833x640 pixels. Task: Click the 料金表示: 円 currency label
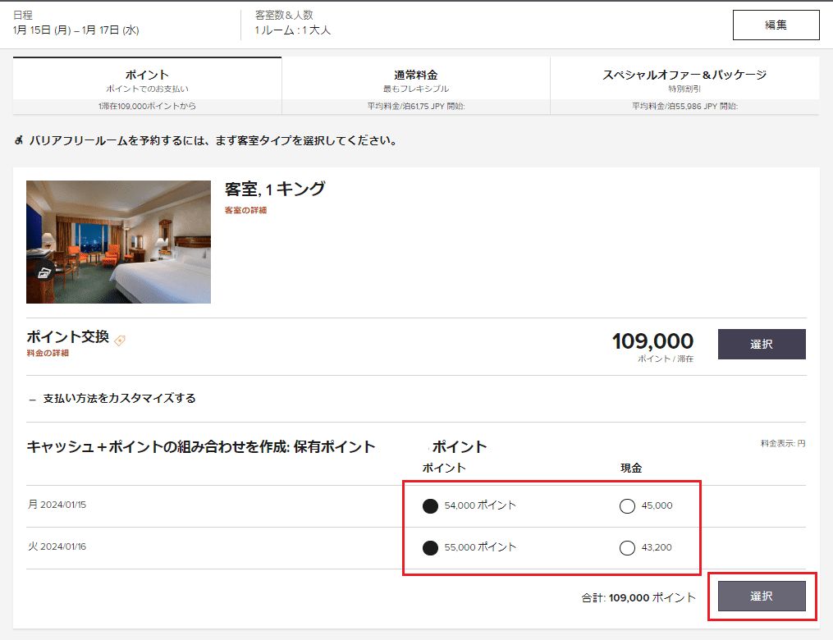pos(783,443)
